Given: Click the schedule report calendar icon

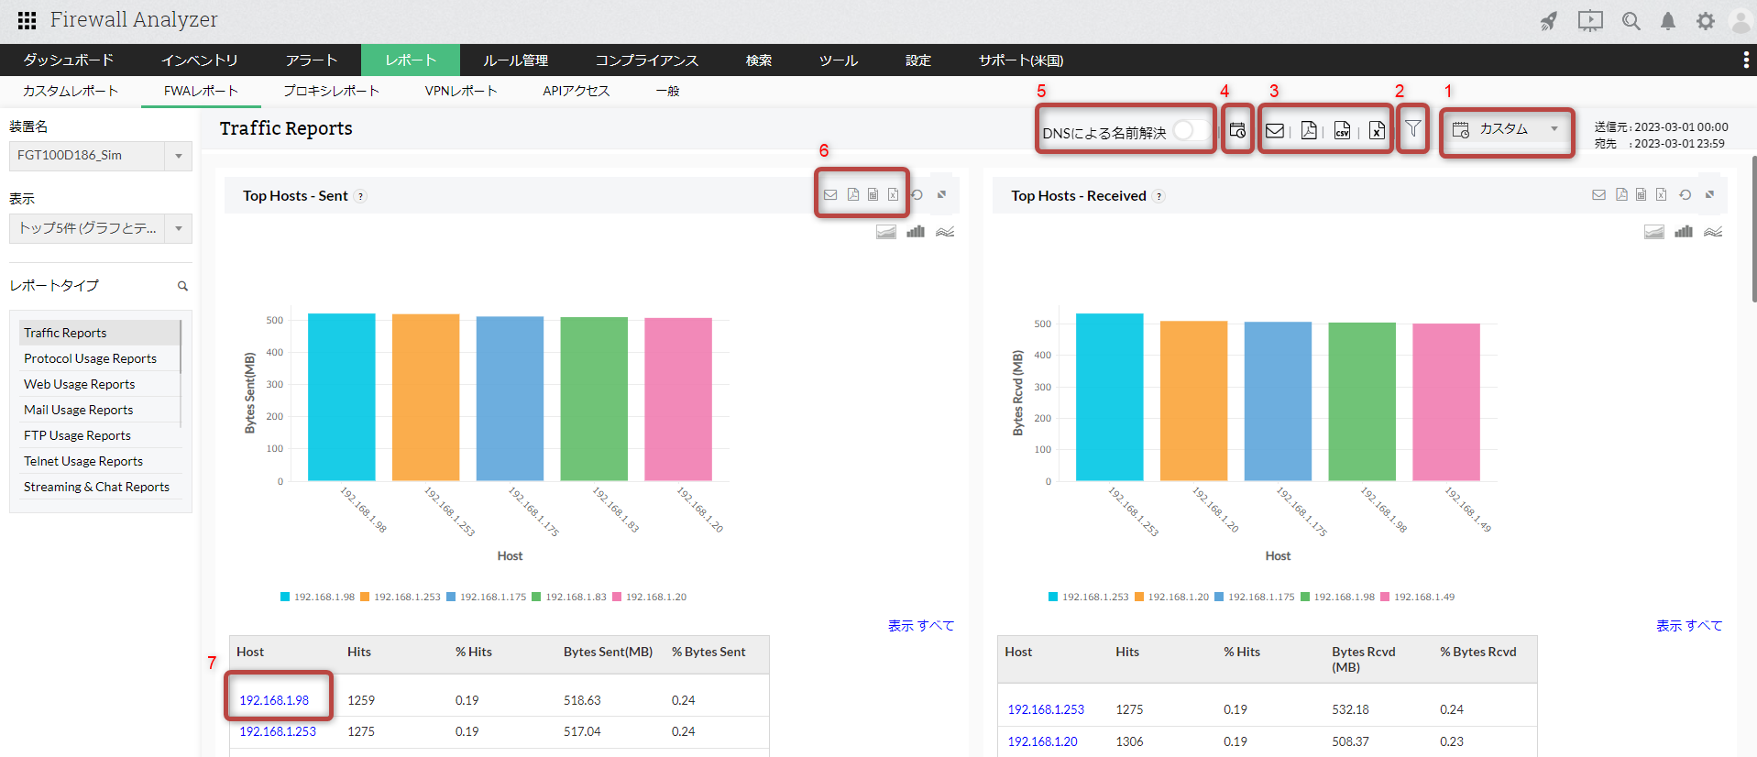Looking at the screenshot, I should [1237, 130].
